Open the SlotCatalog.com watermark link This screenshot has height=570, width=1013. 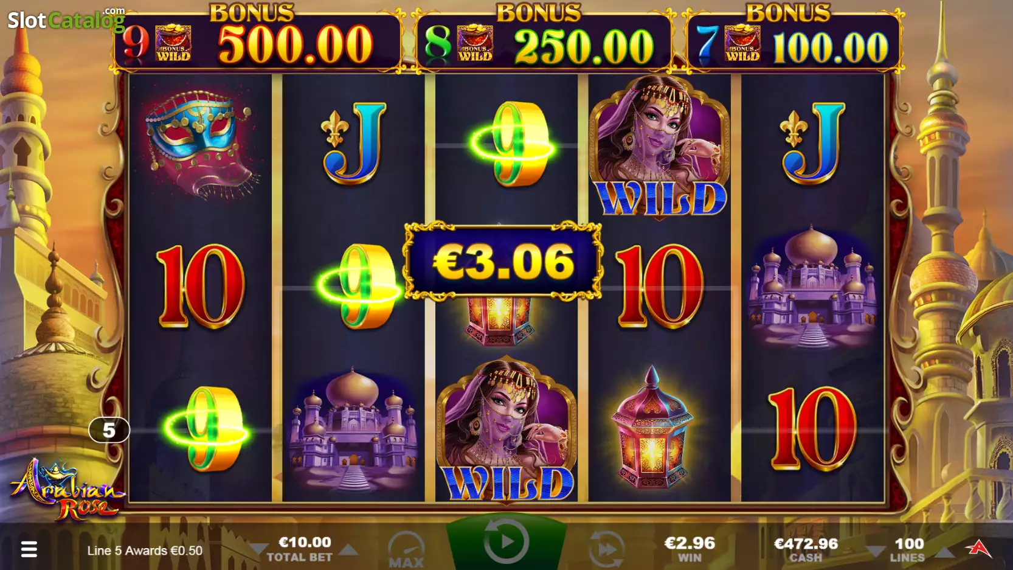click(66, 20)
